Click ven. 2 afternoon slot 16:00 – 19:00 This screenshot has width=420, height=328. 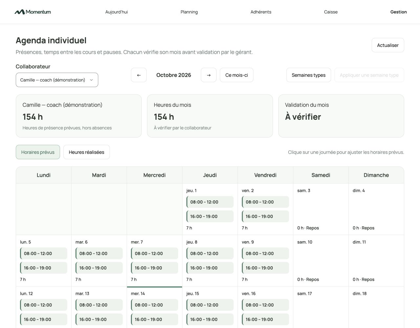pos(265,216)
